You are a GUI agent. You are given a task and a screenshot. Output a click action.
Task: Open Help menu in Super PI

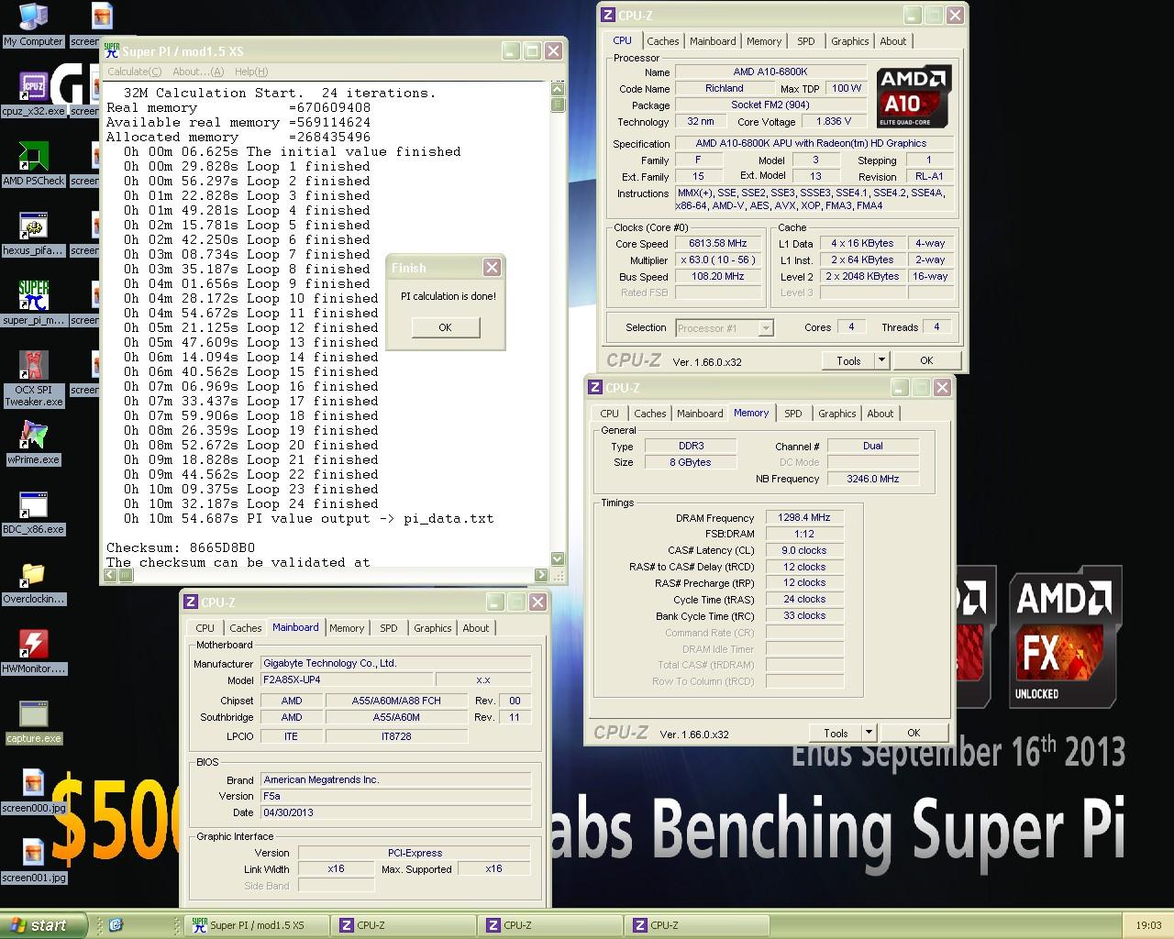(251, 72)
